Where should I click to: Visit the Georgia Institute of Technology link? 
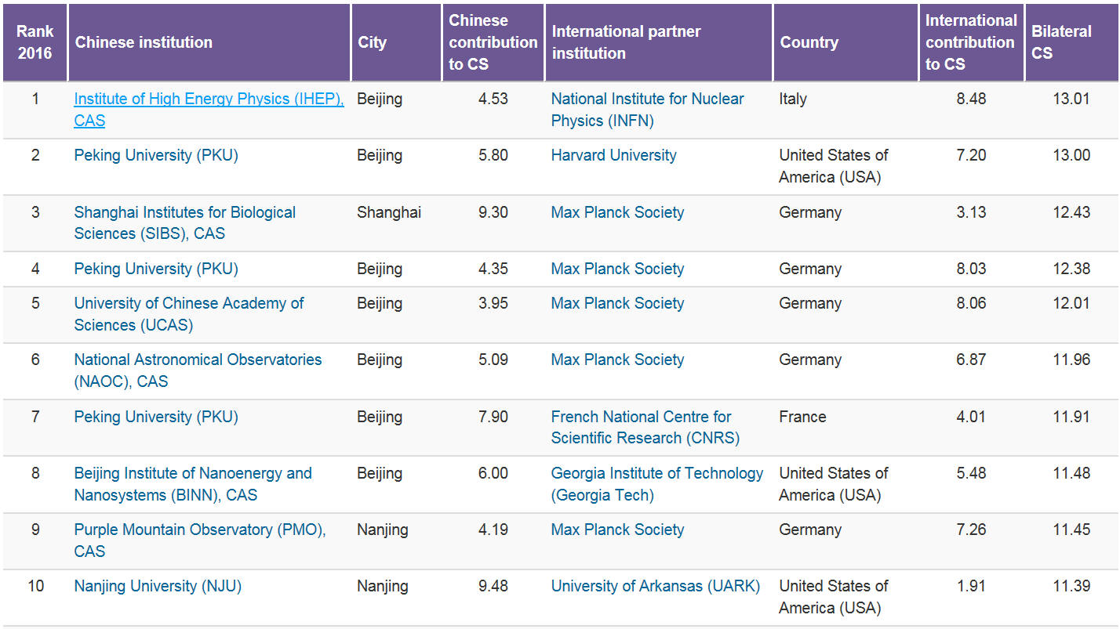click(656, 473)
